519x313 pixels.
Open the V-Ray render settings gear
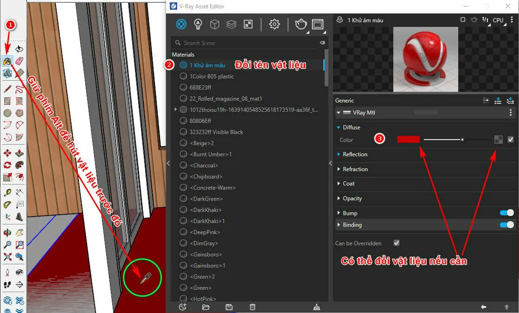click(x=274, y=24)
